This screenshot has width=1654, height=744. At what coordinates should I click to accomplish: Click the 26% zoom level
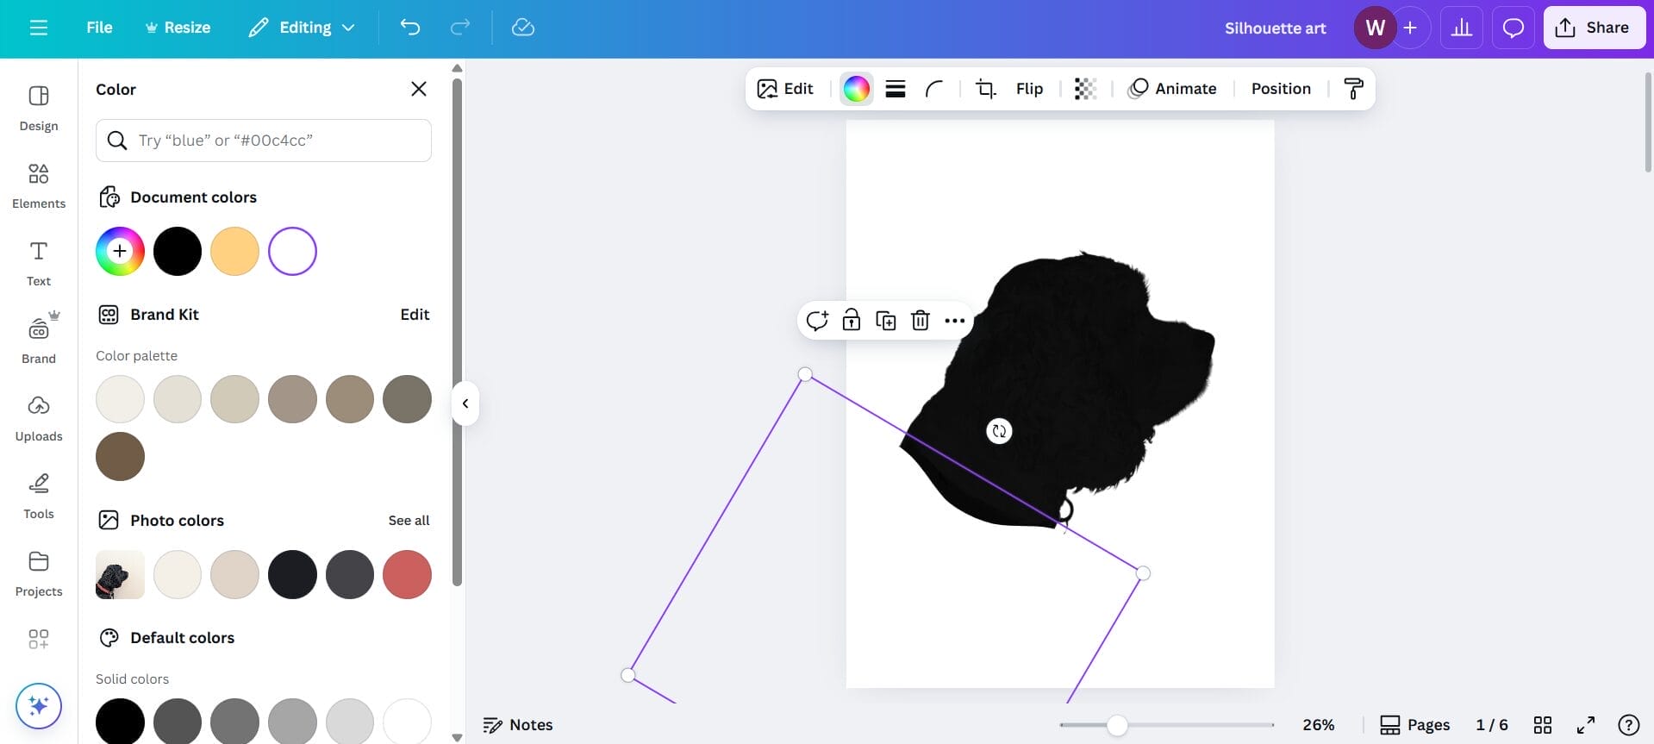(1318, 725)
